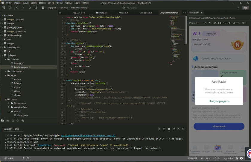251x162 pixels.
Task: Click the file search icon in toolbar
Action: tap(124, 8)
